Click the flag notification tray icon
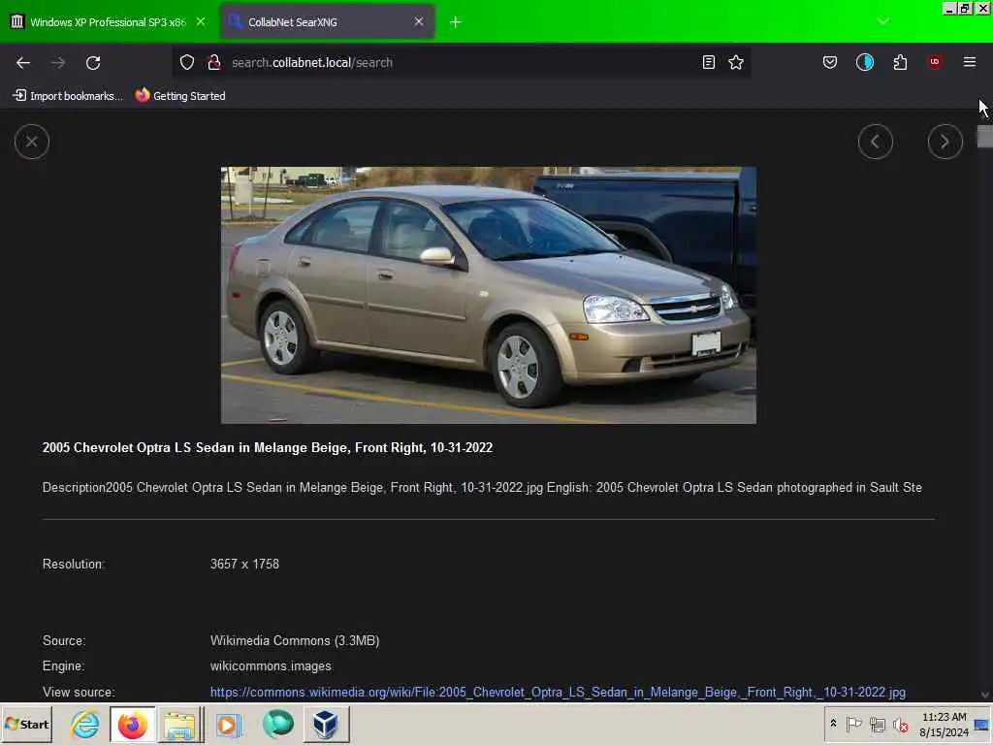993x745 pixels. pyautogui.click(x=853, y=724)
